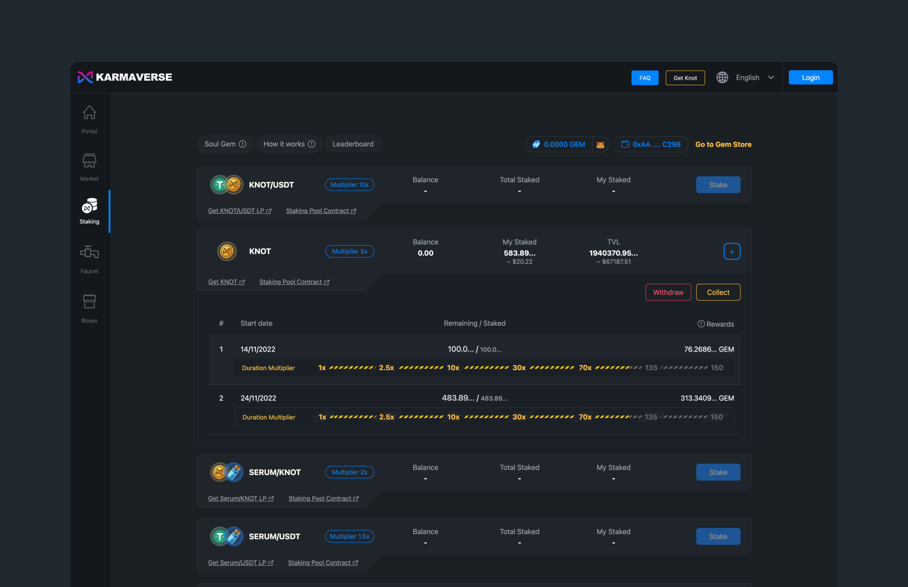Open the How it works tab

point(289,144)
